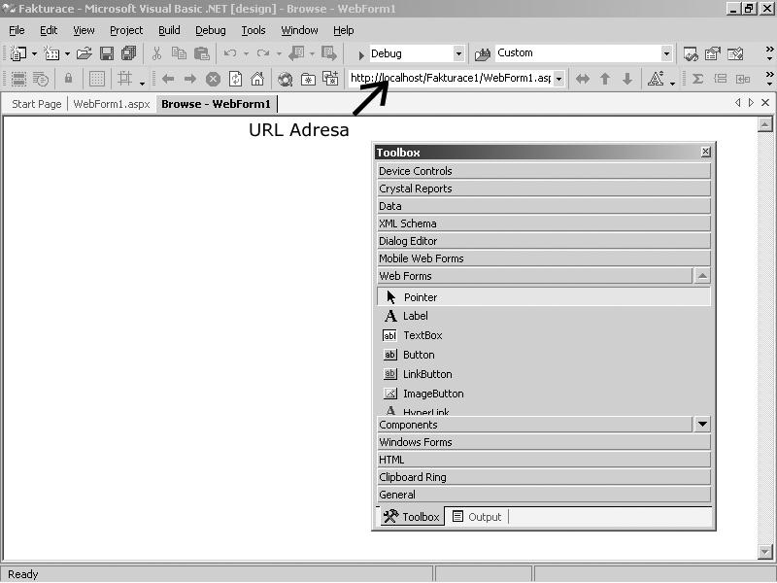Click the web browser Forward arrow

click(x=190, y=79)
